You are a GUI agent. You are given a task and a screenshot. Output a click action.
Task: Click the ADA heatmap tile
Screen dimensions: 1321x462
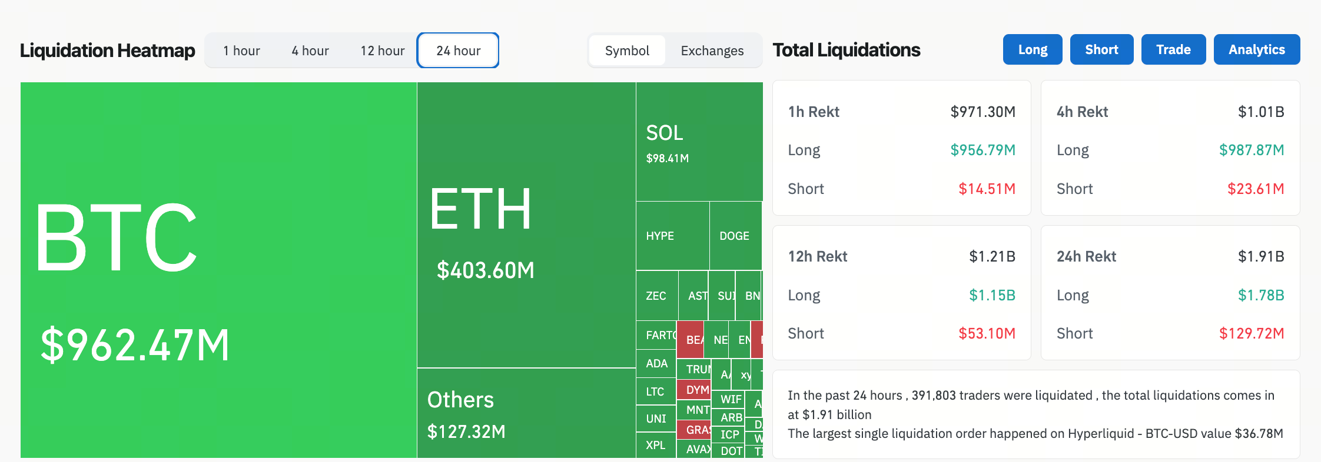pyautogui.click(x=656, y=364)
